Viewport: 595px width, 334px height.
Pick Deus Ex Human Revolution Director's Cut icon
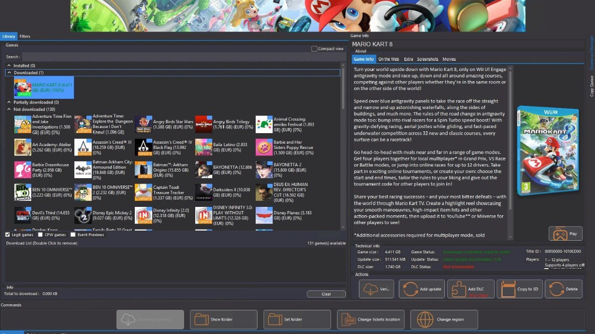pyautogui.click(x=264, y=193)
